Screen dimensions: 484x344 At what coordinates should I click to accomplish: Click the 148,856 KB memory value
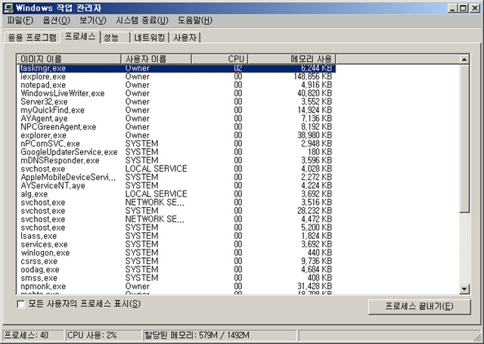(x=312, y=76)
